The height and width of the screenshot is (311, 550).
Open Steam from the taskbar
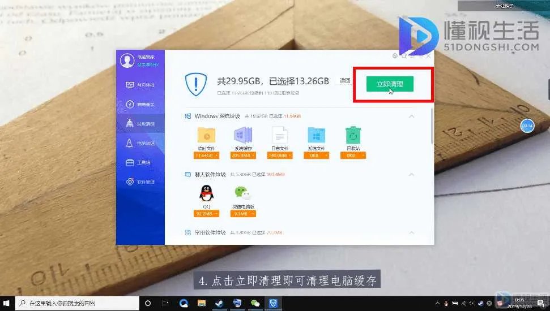click(220, 303)
